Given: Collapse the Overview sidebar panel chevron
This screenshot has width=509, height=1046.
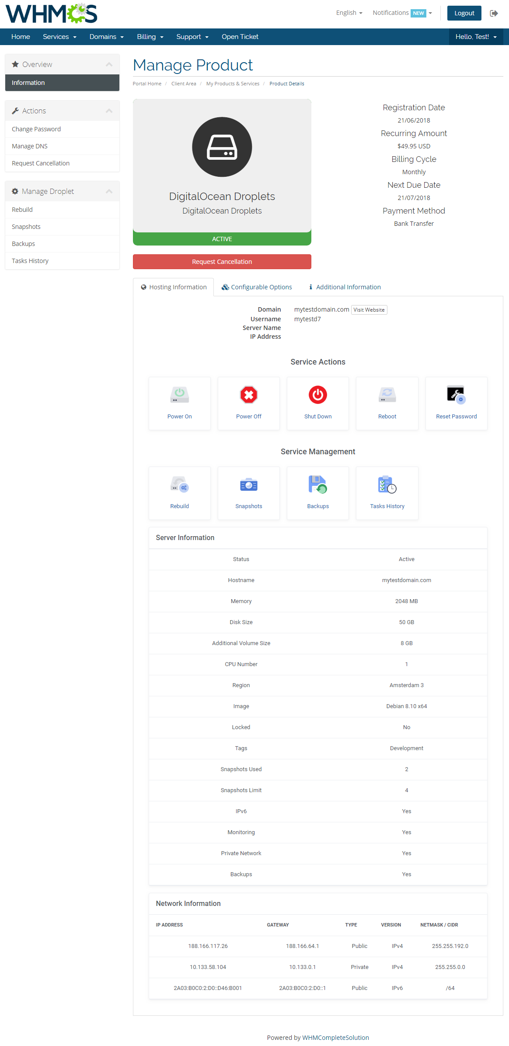Looking at the screenshot, I should click(x=109, y=64).
